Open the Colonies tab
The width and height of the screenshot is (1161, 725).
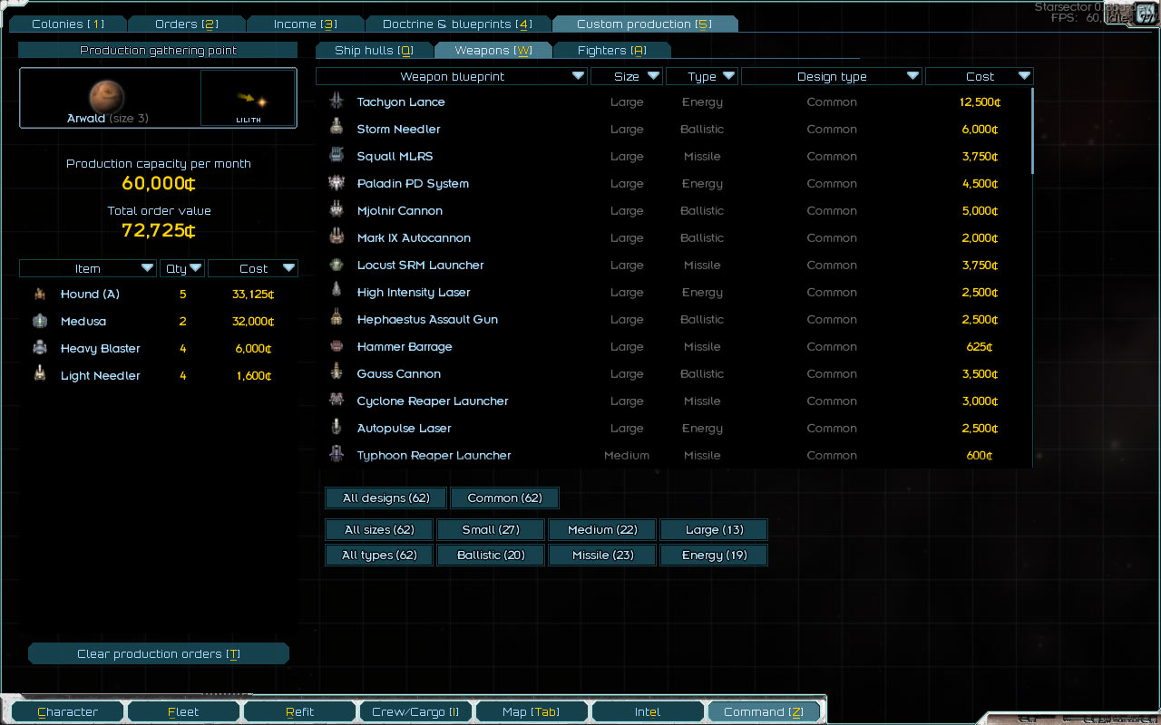coord(68,24)
